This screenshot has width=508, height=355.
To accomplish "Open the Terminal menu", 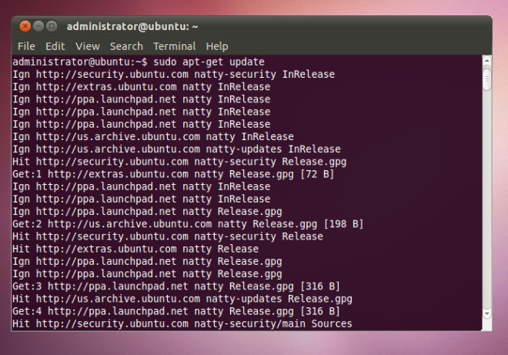I will [174, 46].
